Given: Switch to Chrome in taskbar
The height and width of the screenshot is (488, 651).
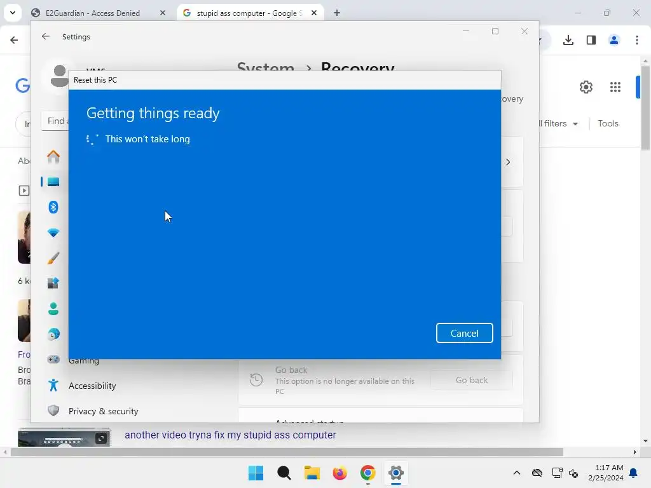Looking at the screenshot, I should point(368,473).
